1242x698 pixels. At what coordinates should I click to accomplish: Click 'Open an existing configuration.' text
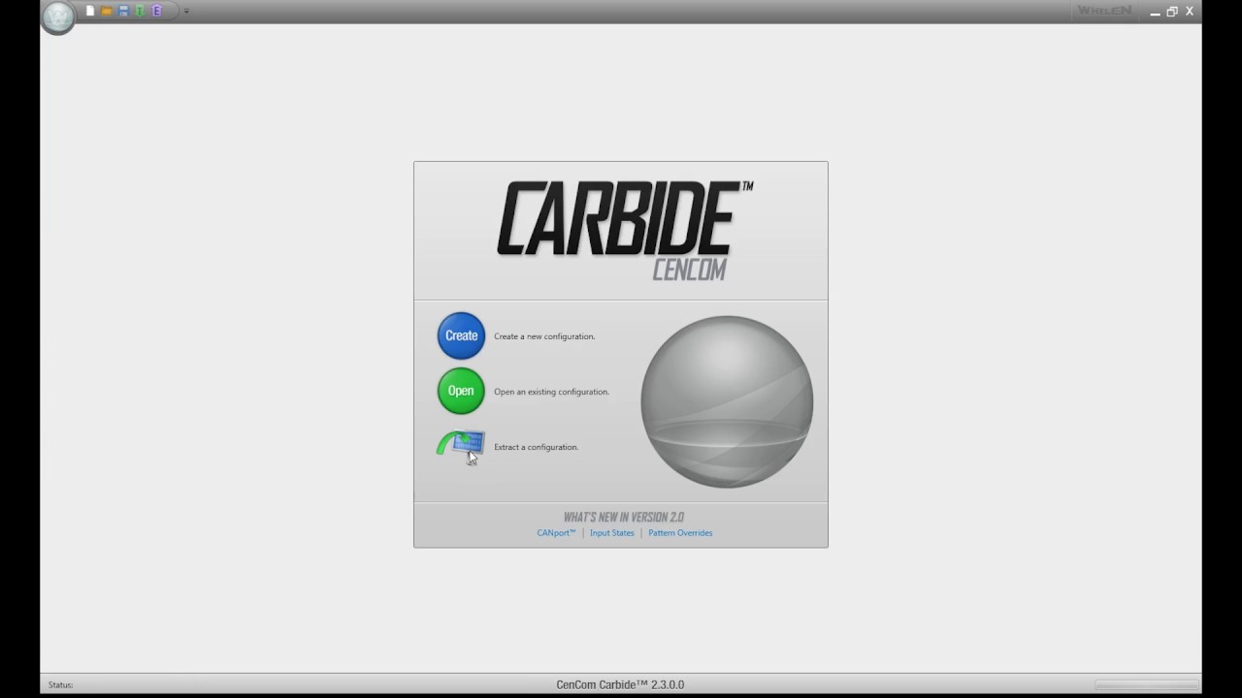point(551,392)
